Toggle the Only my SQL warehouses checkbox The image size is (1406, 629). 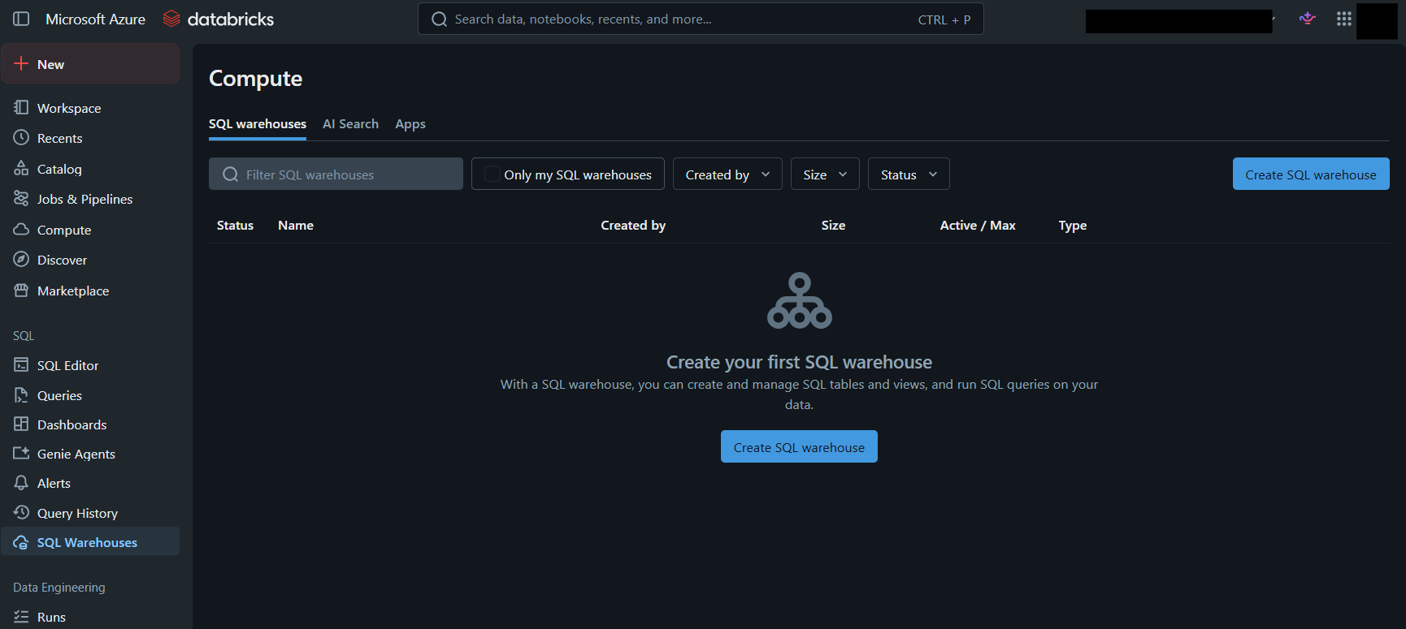[492, 174]
